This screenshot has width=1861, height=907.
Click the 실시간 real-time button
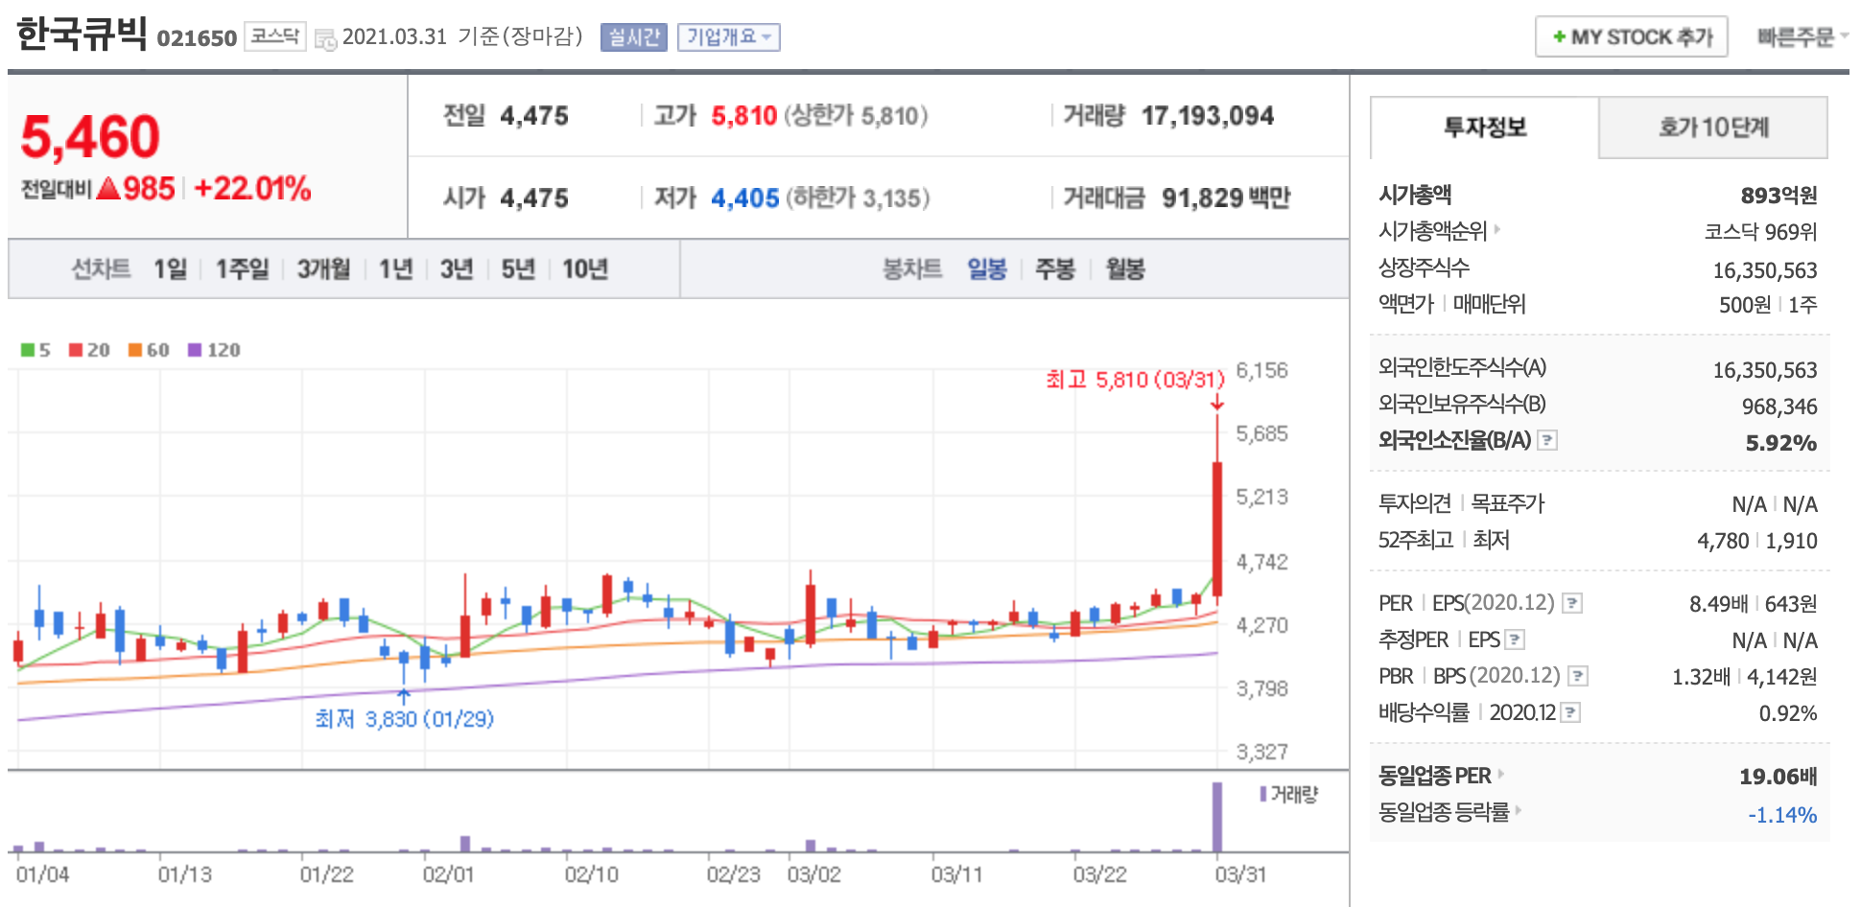point(634,37)
